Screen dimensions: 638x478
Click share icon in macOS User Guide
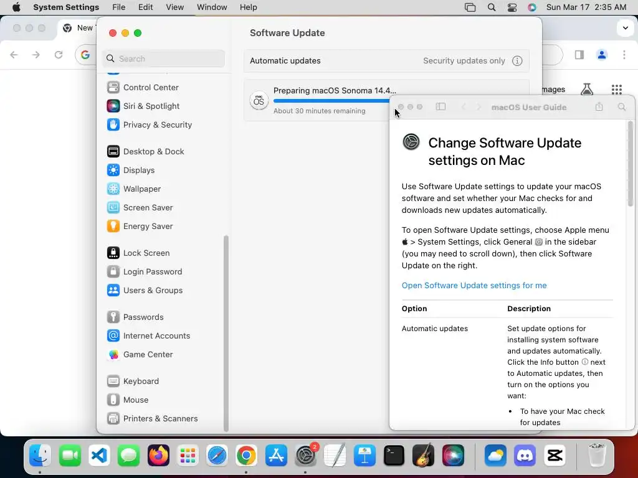point(599,107)
